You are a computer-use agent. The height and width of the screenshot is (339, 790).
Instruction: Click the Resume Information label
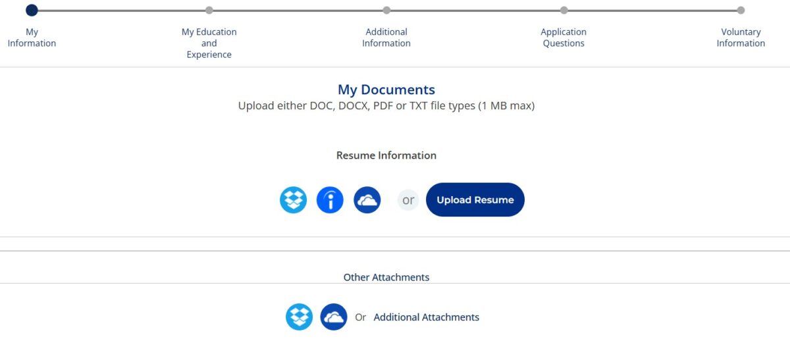(x=386, y=155)
